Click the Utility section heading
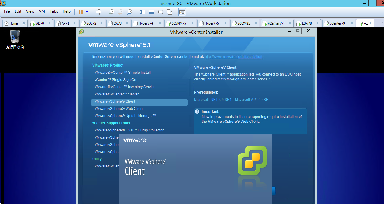The image size is (384, 204). 97,159
